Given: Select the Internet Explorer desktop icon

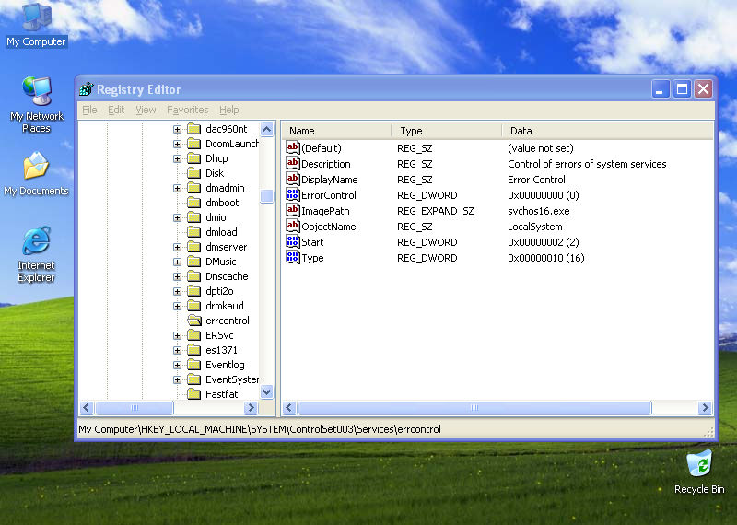Looking at the screenshot, I should (x=36, y=242).
